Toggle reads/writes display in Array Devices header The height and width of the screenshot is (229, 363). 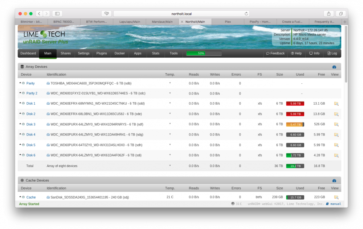334,67
